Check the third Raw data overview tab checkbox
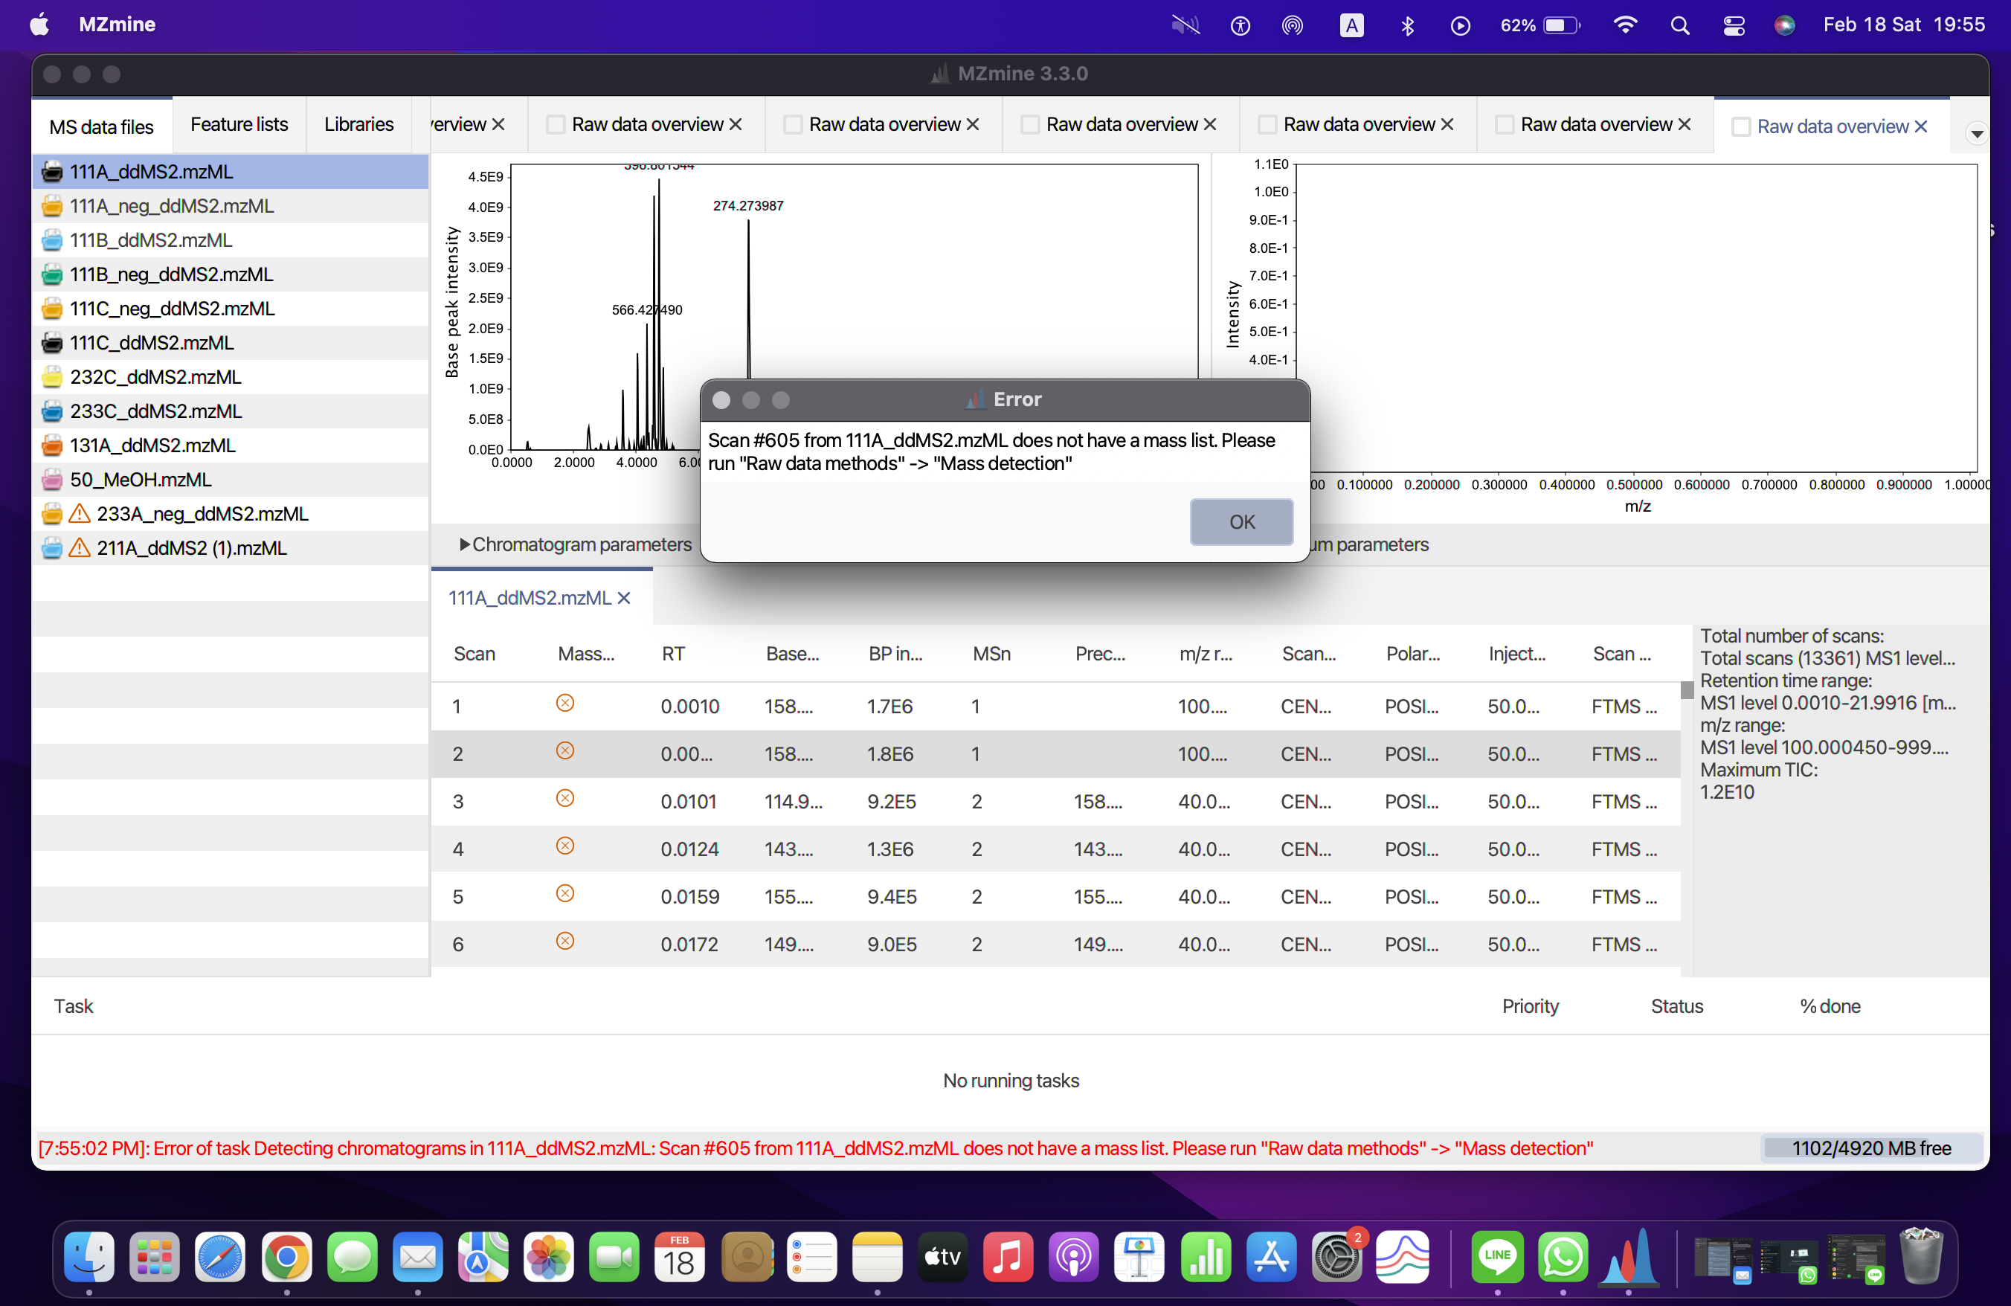Screen dimensions: 2011x1306 click(x=1029, y=123)
